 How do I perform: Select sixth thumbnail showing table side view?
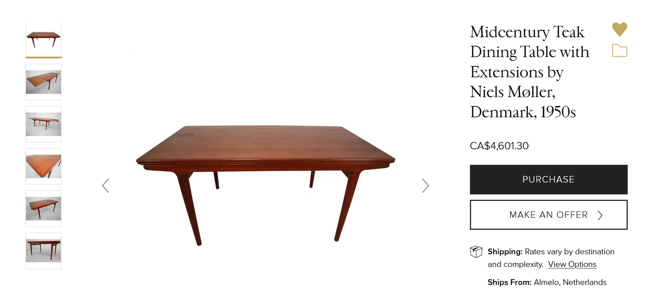click(x=43, y=251)
